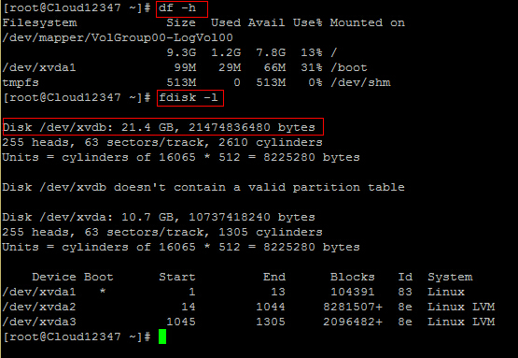Click the 'Device Boot' column header

pyautogui.click(x=73, y=277)
